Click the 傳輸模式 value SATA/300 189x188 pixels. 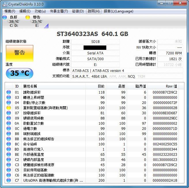click(x=95, y=59)
